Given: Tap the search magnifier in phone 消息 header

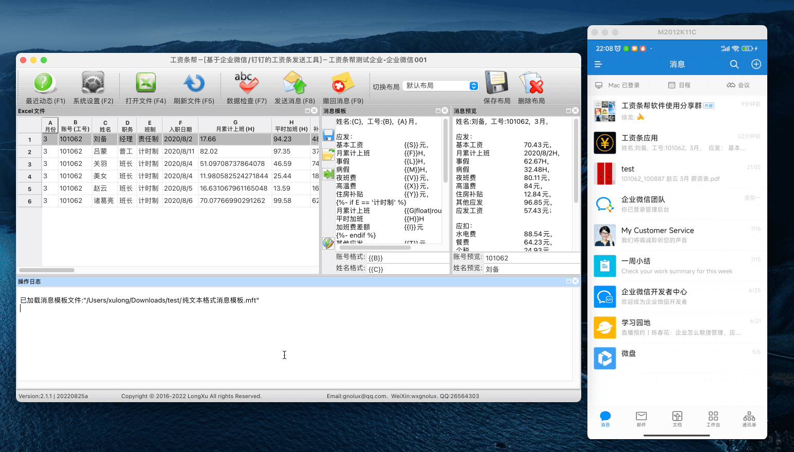Looking at the screenshot, I should [734, 64].
